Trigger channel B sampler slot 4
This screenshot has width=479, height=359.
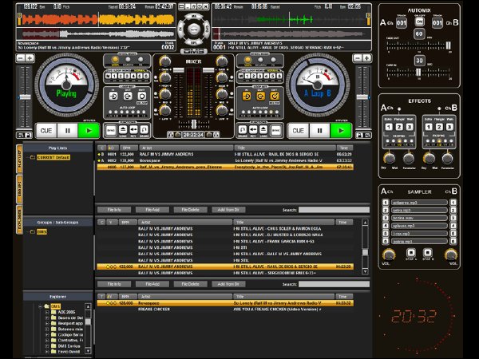[453, 226]
